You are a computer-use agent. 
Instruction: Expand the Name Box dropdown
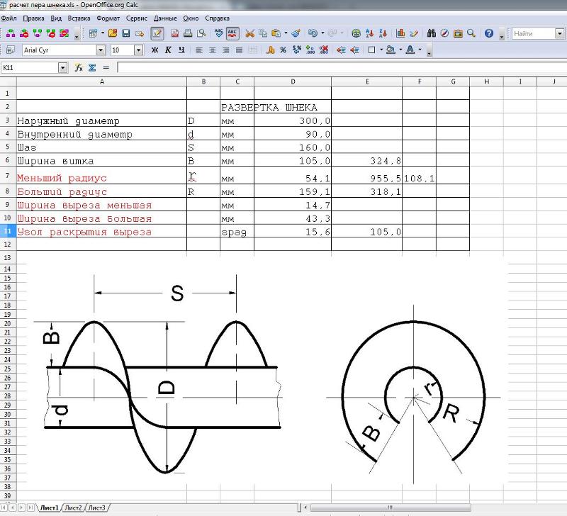point(62,67)
